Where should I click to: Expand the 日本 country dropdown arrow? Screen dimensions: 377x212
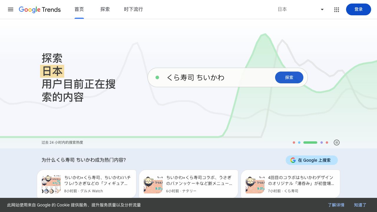(322, 9)
